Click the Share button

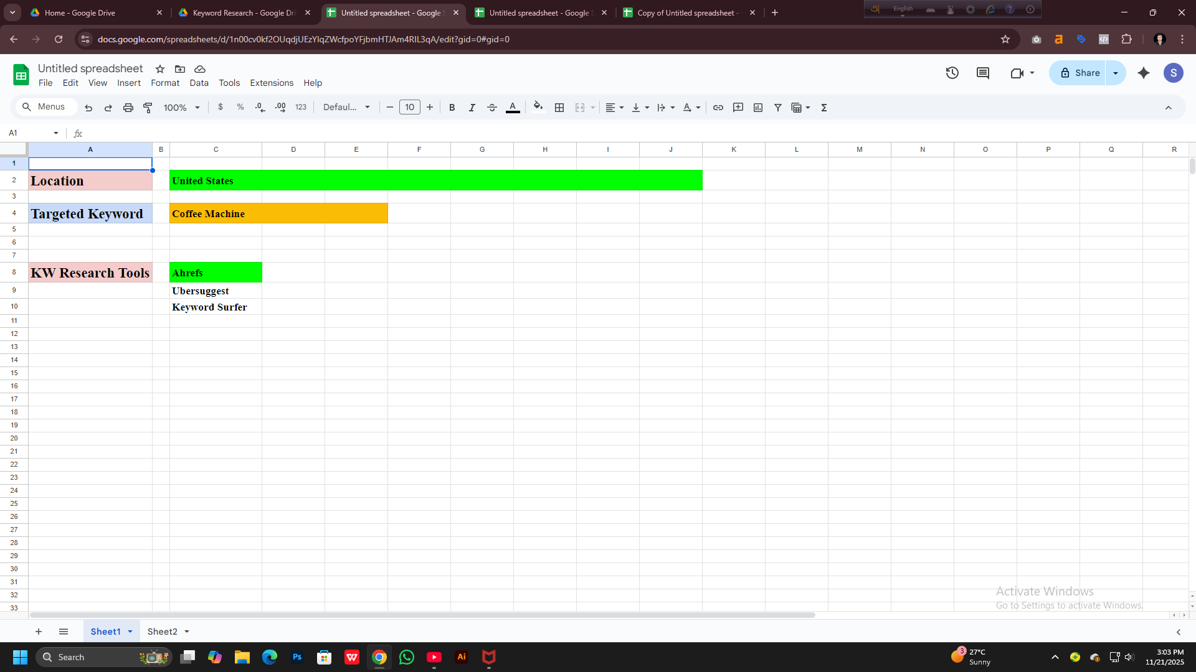click(x=1080, y=73)
